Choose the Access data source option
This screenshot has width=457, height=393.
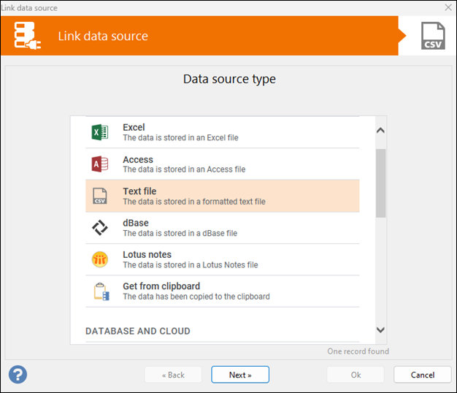point(138,160)
